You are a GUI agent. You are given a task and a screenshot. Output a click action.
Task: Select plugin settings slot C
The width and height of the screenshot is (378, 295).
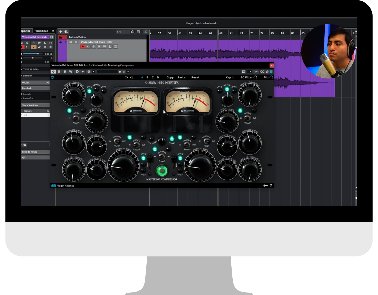153,78
